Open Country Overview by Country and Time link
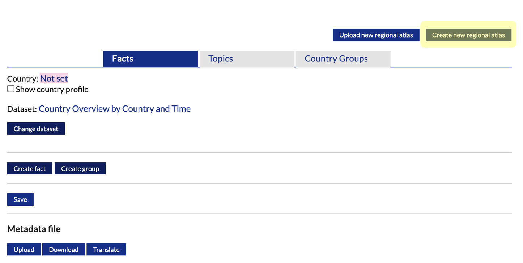 pyautogui.click(x=115, y=109)
